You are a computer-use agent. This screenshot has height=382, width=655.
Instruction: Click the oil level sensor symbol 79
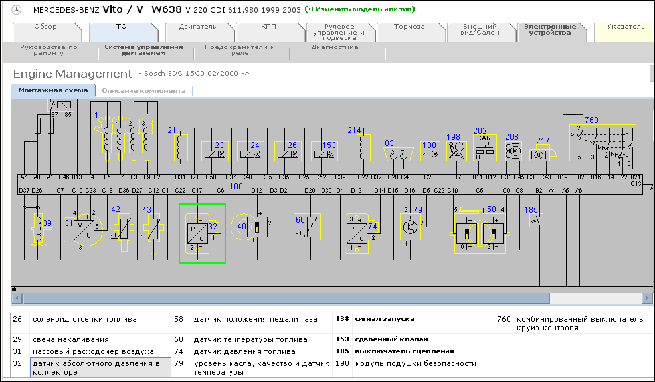pos(408,227)
